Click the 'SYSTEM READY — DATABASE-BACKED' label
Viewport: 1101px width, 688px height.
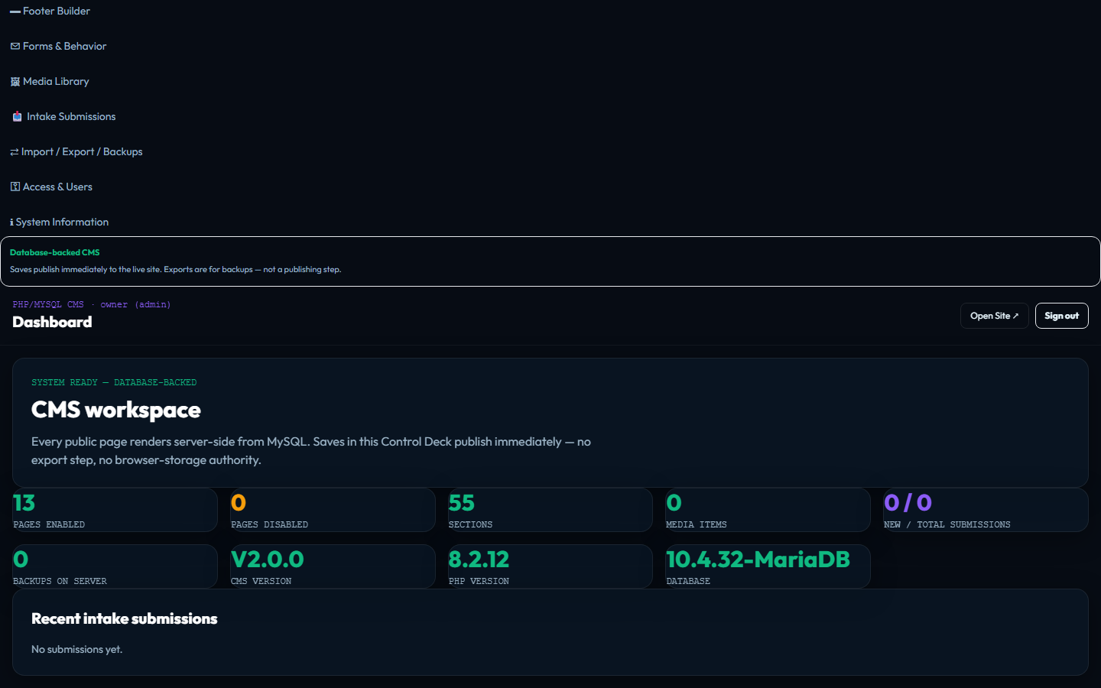click(x=114, y=382)
